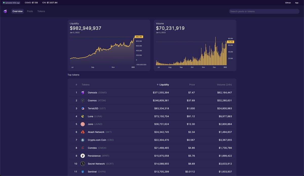Click the Volume total $70,231,919
This screenshot has width=304, height=176.
pyautogui.click(x=170, y=28)
